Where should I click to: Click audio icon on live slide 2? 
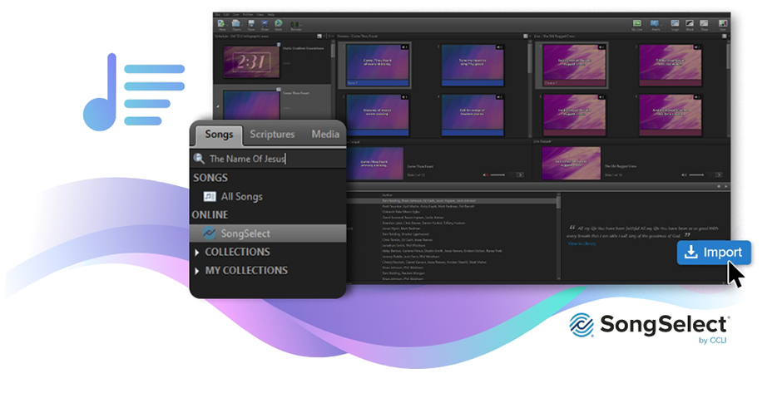[697, 47]
